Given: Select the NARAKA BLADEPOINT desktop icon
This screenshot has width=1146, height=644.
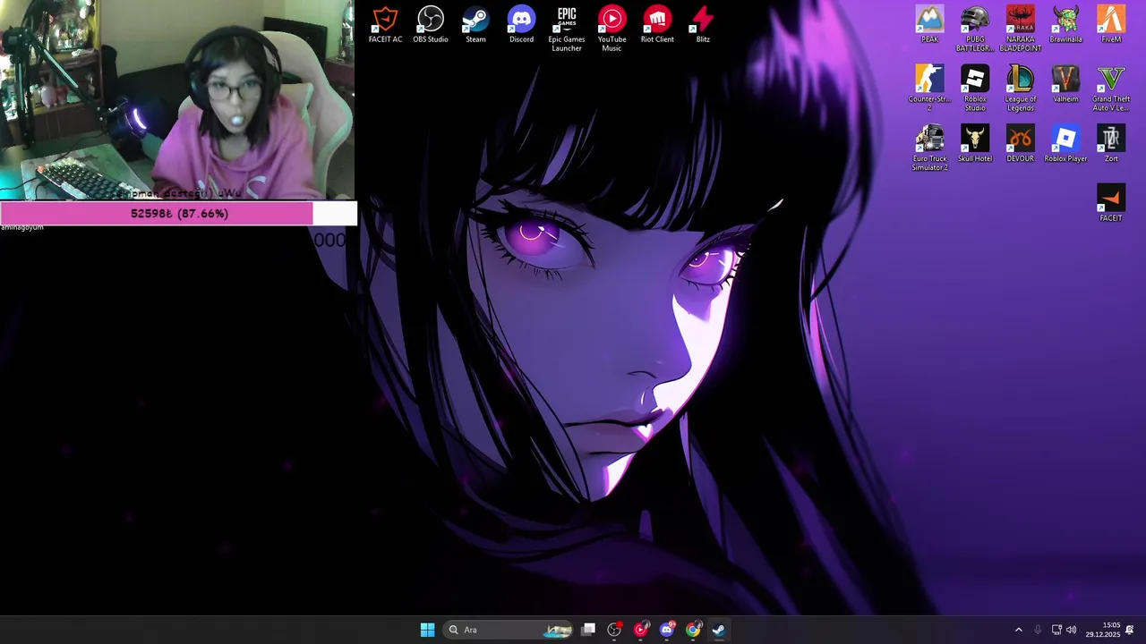Looking at the screenshot, I should tap(1020, 29).
